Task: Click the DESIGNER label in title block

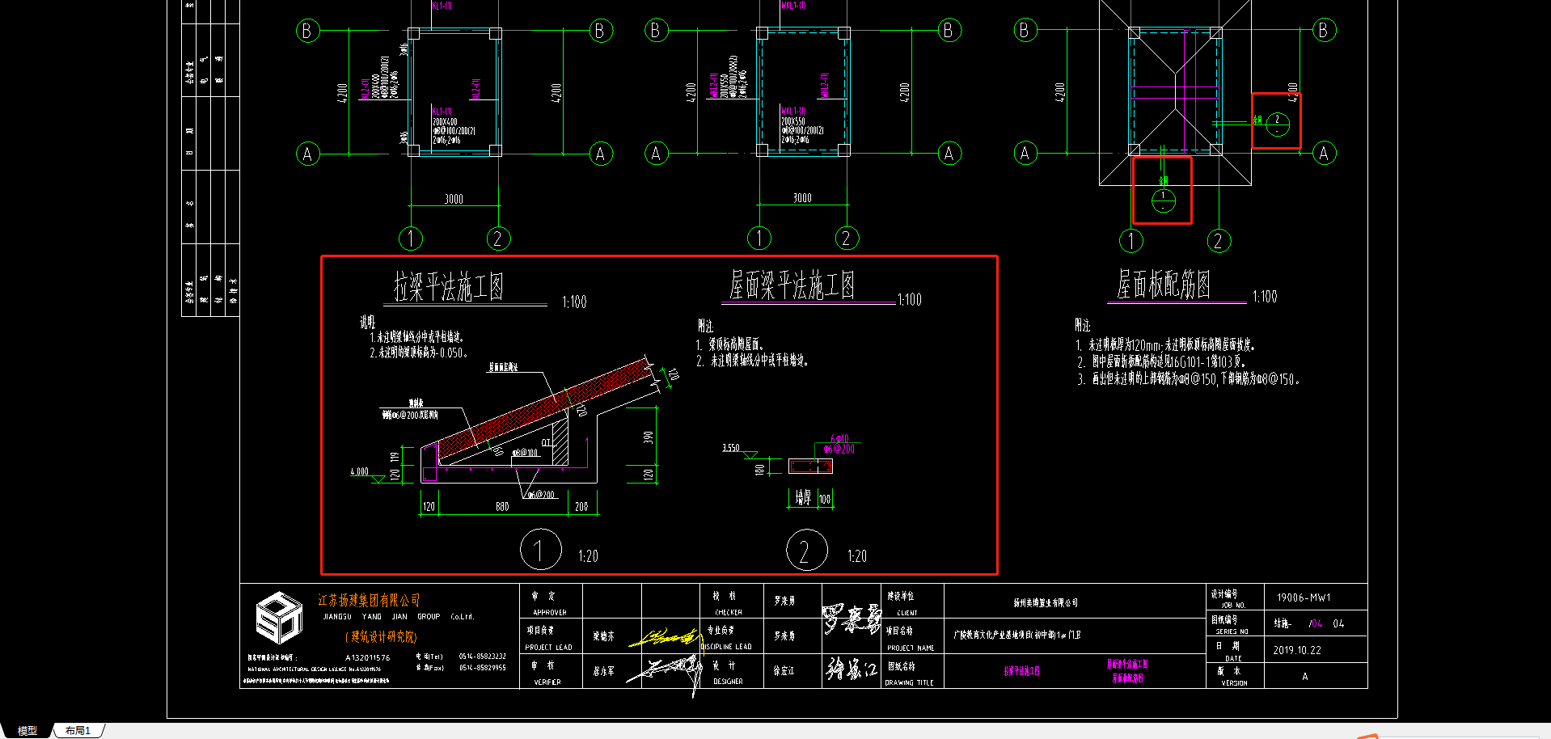Action: click(x=729, y=682)
